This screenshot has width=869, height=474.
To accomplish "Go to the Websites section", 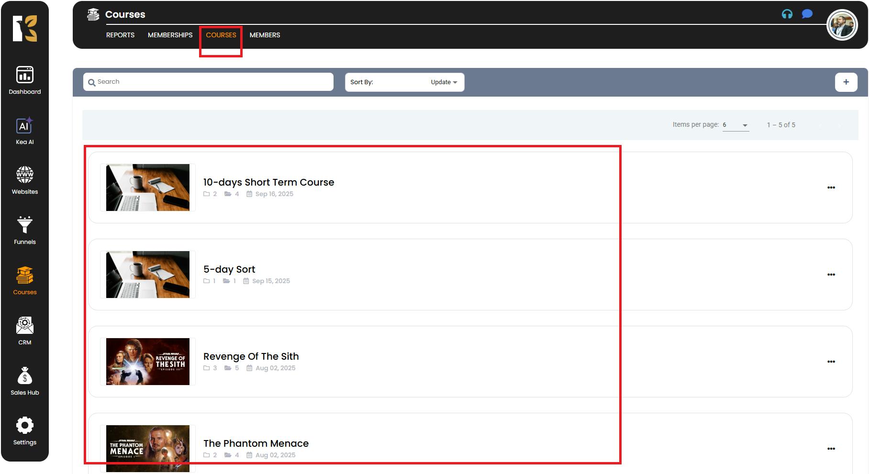I will pyautogui.click(x=25, y=181).
